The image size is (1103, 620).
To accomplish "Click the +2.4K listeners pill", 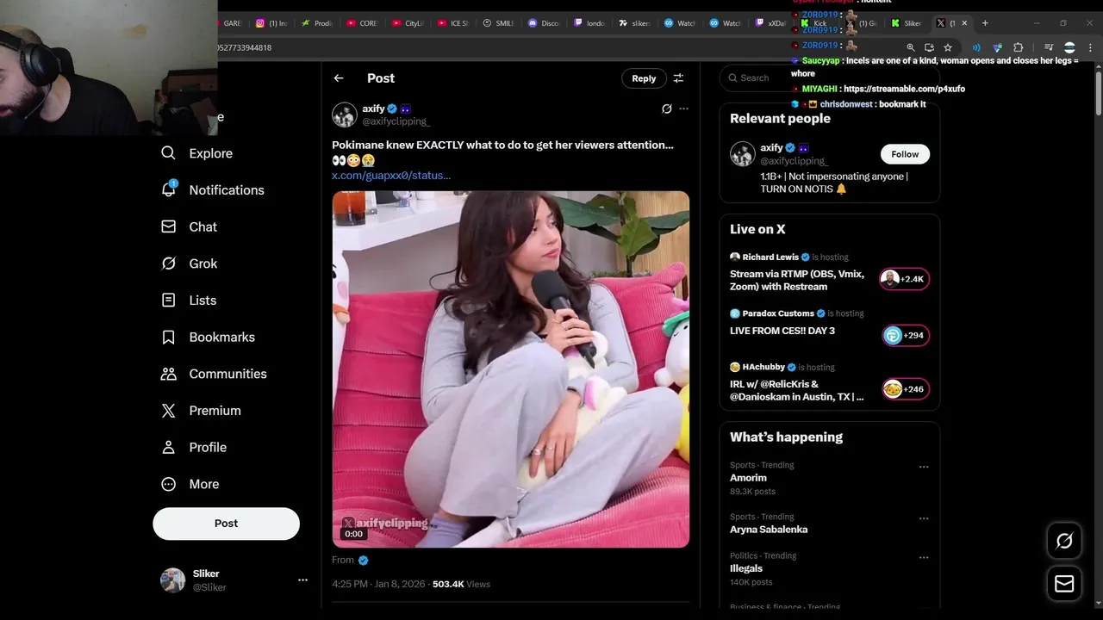I will pos(904,279).
